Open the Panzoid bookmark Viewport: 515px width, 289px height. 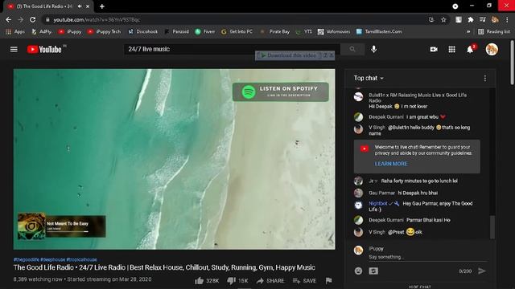pyautogui.click(x=176, y=31)
